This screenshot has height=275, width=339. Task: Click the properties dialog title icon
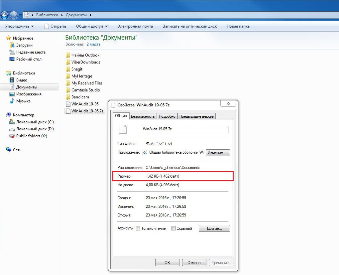[113, 105]
